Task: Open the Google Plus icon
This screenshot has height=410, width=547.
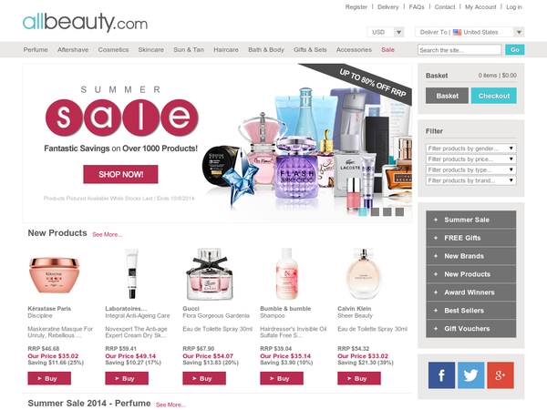Action: pos(501,375)
